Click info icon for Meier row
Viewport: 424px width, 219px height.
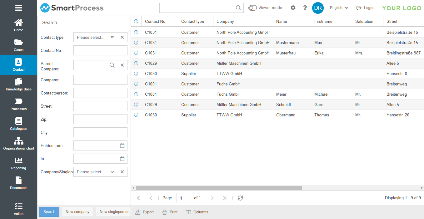136,94
